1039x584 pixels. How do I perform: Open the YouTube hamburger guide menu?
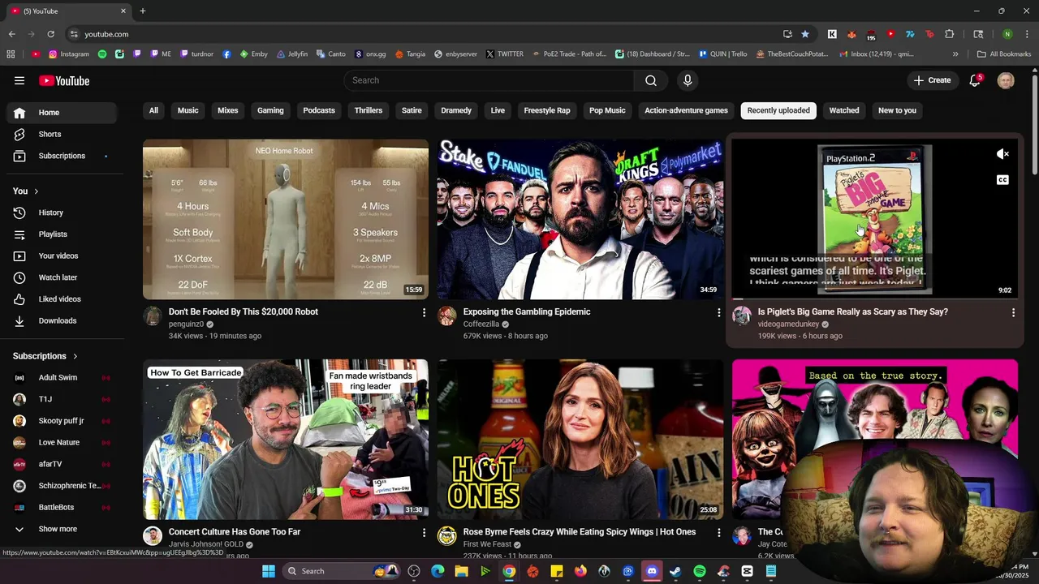(x=19, y=80)
